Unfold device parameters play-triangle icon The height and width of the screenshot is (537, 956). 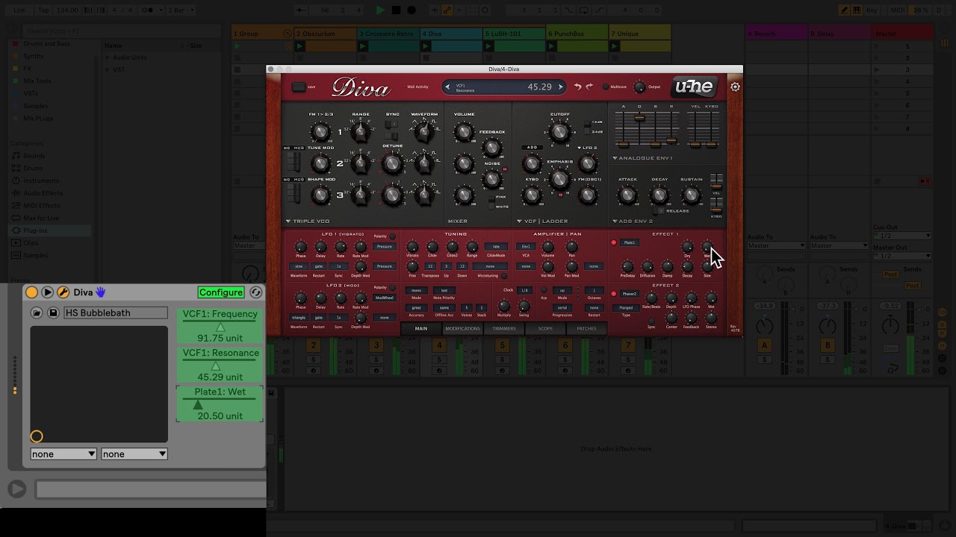(x=47, y=292)
